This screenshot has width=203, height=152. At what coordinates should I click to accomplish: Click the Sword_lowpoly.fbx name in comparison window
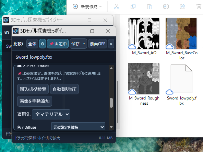coord(34,57)
